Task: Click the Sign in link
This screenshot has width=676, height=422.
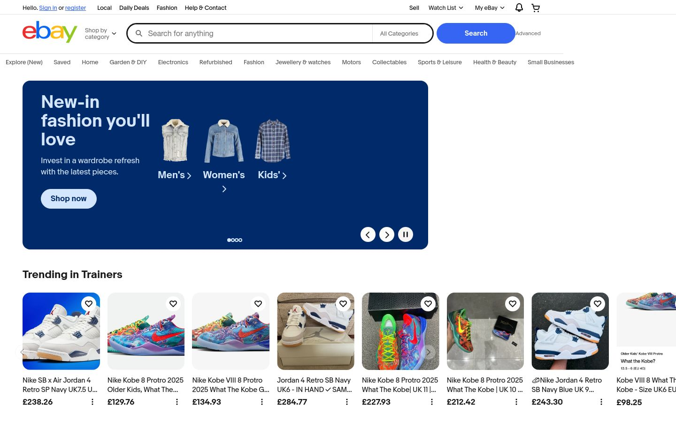Action: [x=48, y=8]
